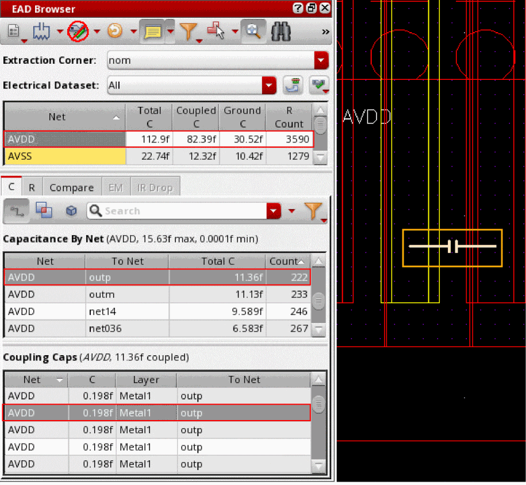Image resolution: width=526 pixels, height=485 pixels.
Task: Click the binoculars find icon
Action: [281, 32]
